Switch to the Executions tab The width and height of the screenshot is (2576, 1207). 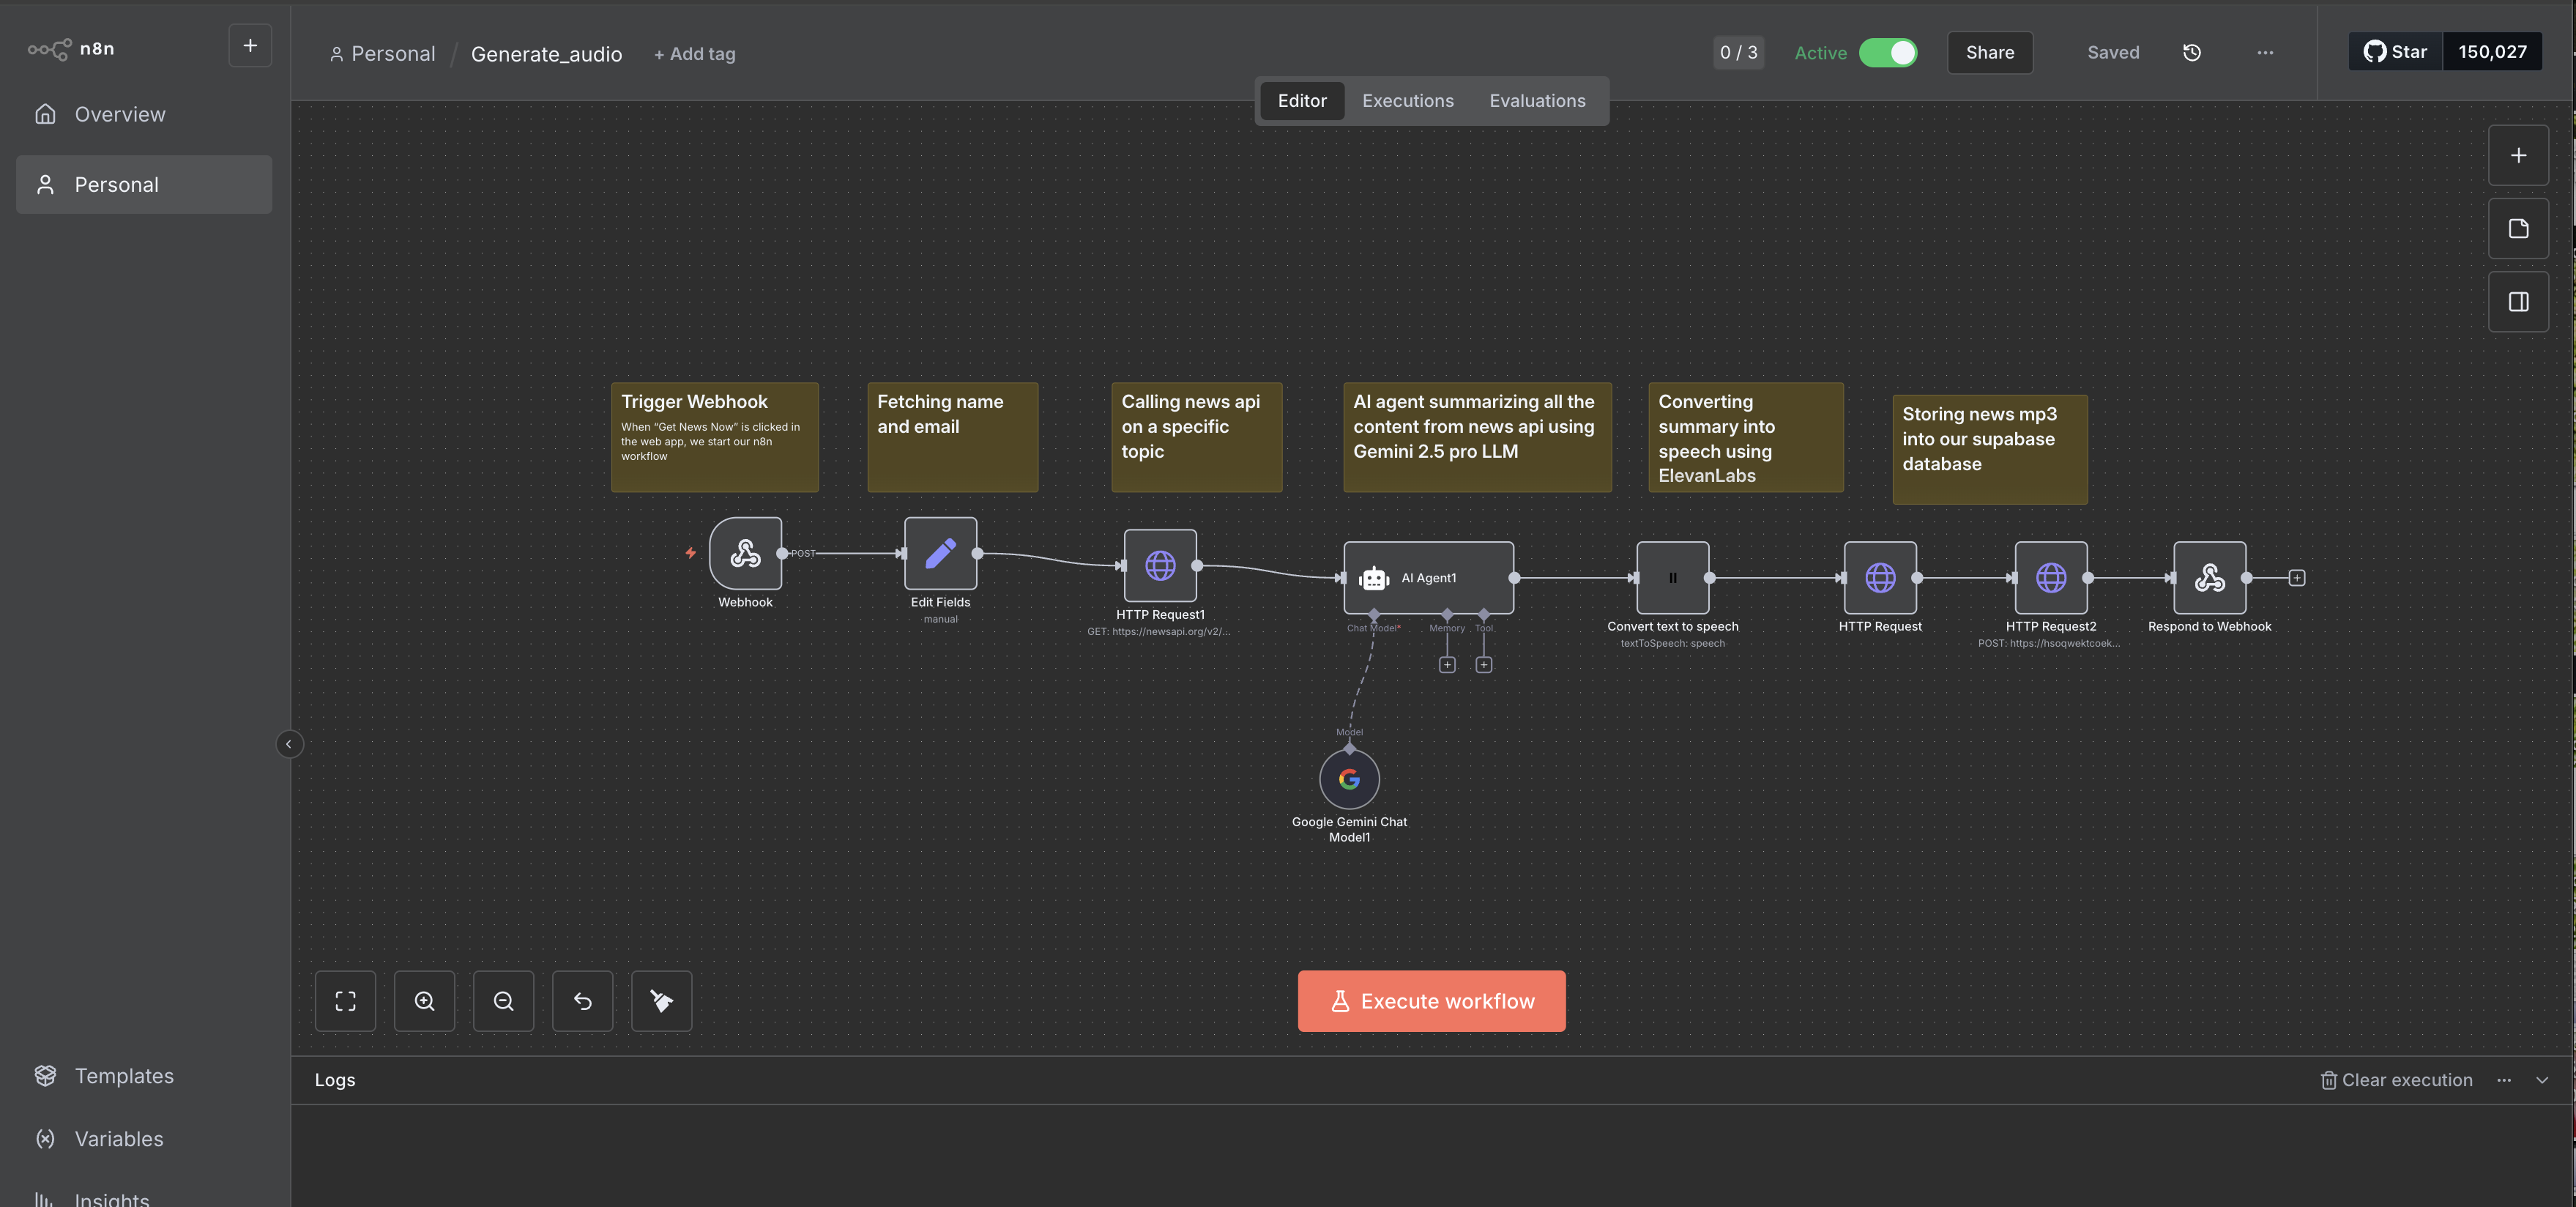[1407, 101]
